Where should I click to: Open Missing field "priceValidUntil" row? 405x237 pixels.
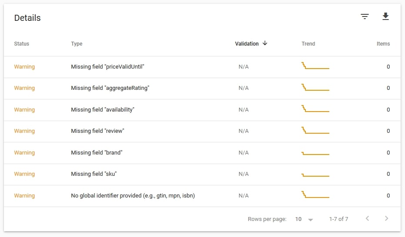tap(107, 67)
